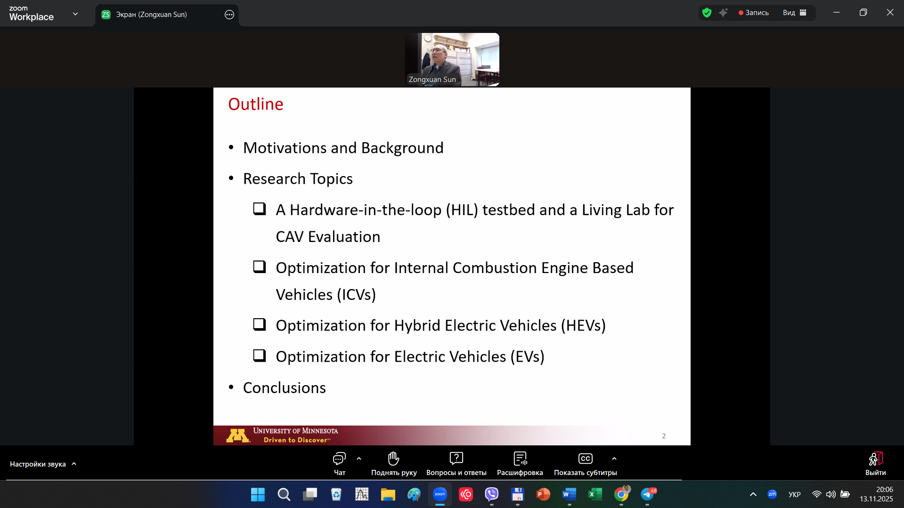Click the Запись recording indicator
904x508 pixels.
click(754, 13)
